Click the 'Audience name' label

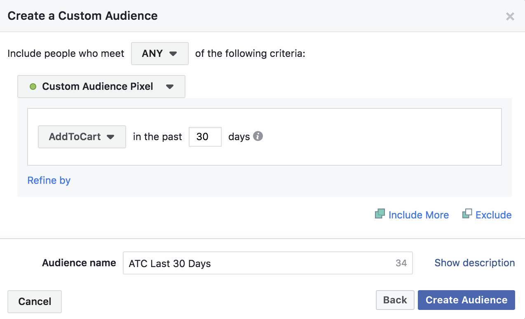tap(79, 263)
